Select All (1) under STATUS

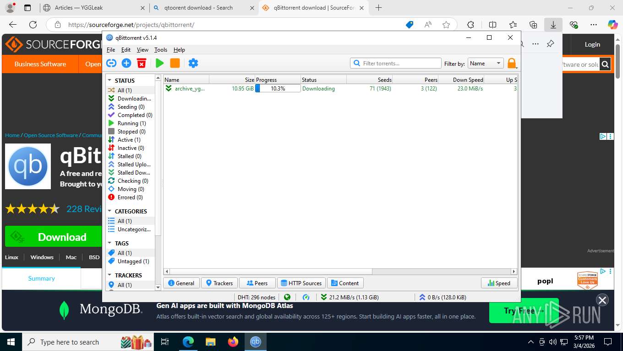pyautogui.click(x=131, y=90)
